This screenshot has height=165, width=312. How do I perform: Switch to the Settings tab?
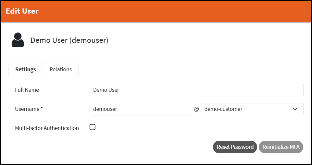tap(26, 69)
